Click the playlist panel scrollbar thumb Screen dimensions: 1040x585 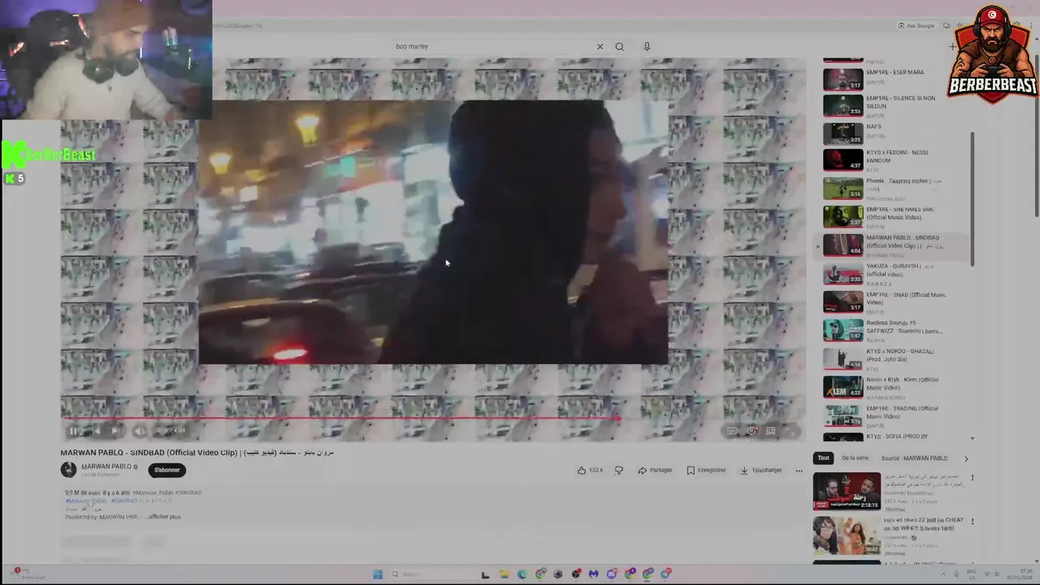(973, 199)
